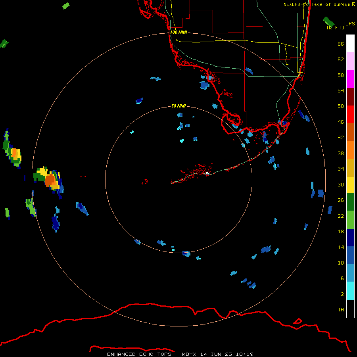Click the 18 scale label

tap(341, 232)
